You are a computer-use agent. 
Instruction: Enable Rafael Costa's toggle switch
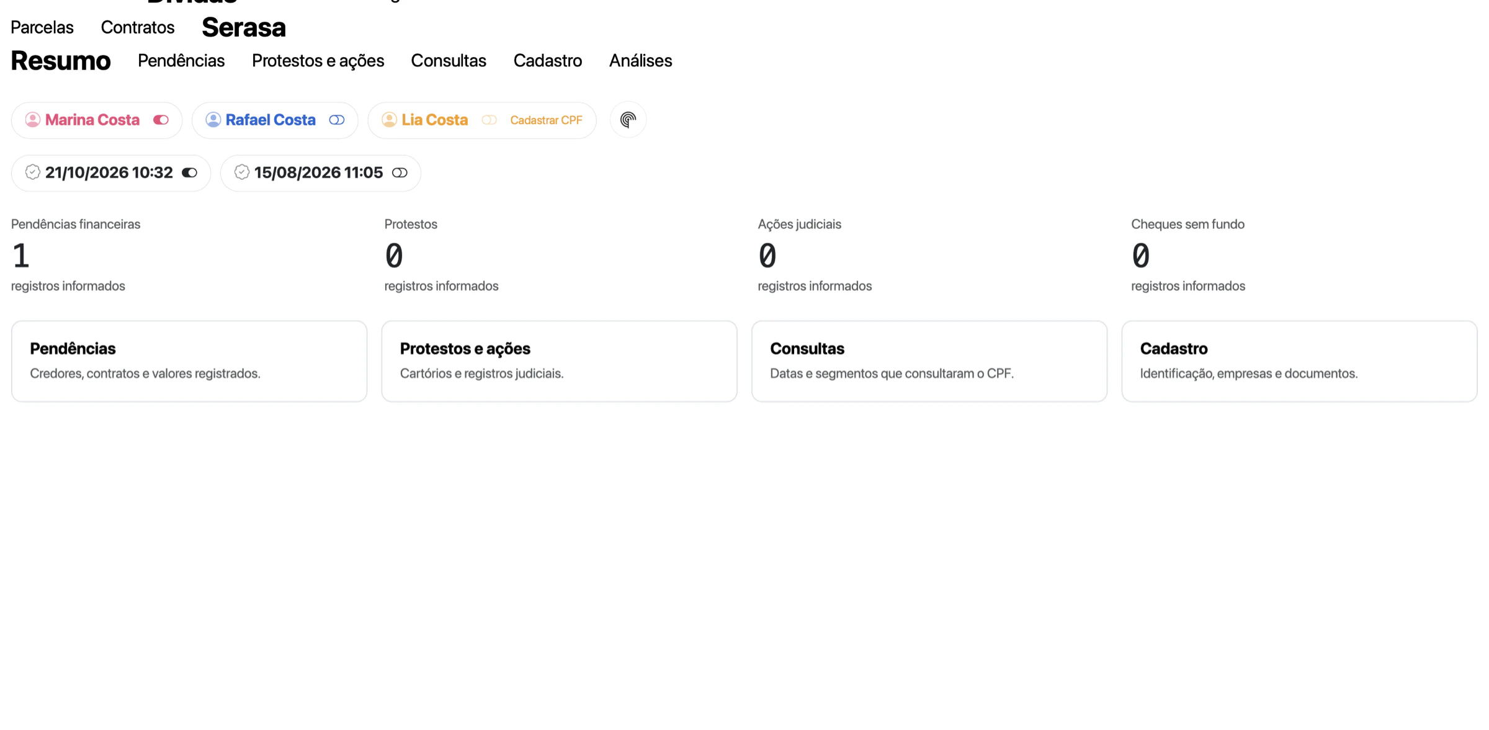[337, 120]
